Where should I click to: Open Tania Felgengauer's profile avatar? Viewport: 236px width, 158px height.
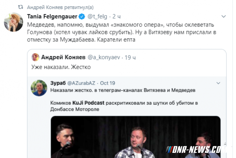click(13, 22)
